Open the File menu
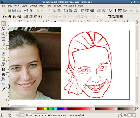Screen dimensions: 140x118 click(x=4, y=6)
